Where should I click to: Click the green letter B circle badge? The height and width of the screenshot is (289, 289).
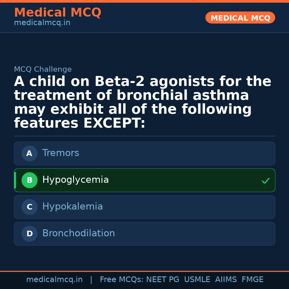point(29,180)
